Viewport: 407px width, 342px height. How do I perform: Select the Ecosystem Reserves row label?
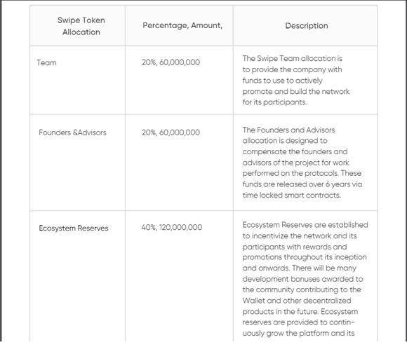click(74, 228)
